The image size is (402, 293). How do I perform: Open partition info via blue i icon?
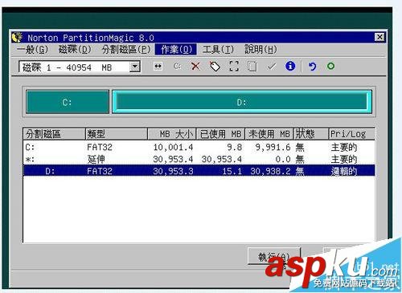[290, 66]
